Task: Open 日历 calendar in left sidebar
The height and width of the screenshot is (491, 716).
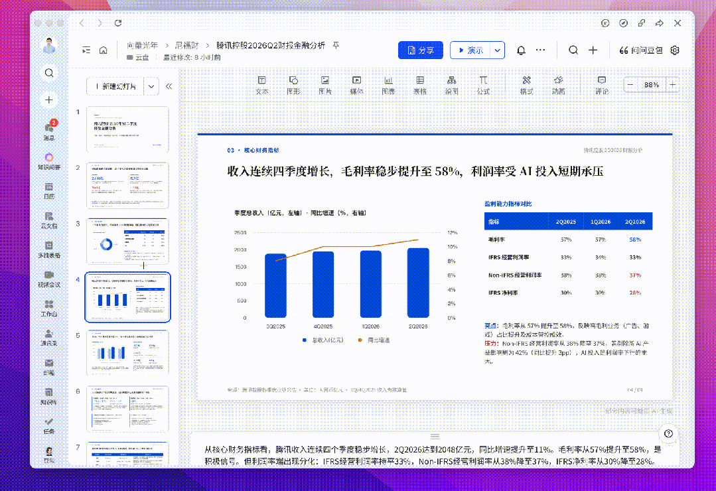Action: pyautogui.click(x=49, y=191)
